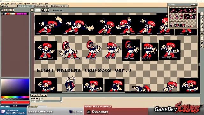204x115 pixels.
Task: Open the Select menu
Action: (34, 4)
